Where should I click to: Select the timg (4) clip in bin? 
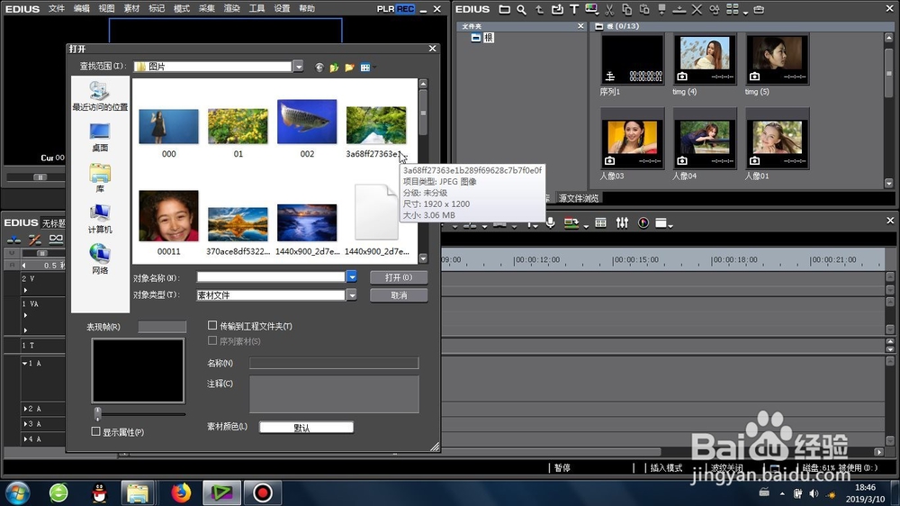(x=705, y=59)
